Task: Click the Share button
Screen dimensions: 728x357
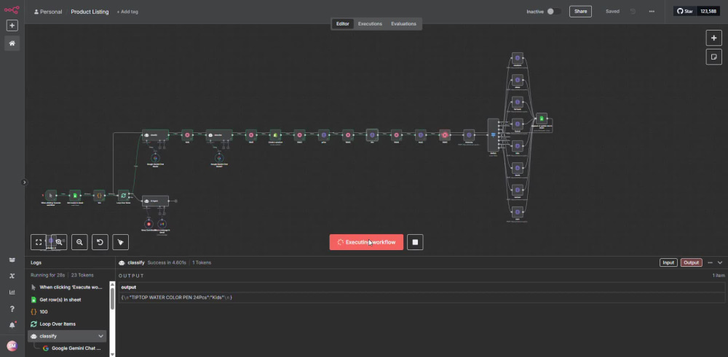Action: pos(580,11)
